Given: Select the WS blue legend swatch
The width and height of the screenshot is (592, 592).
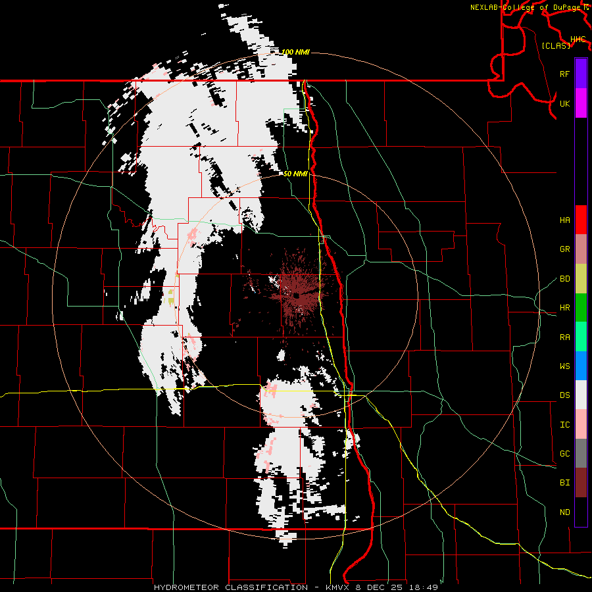Looking at the screenshot, I should pyautogui.click(x=581, y=366).
